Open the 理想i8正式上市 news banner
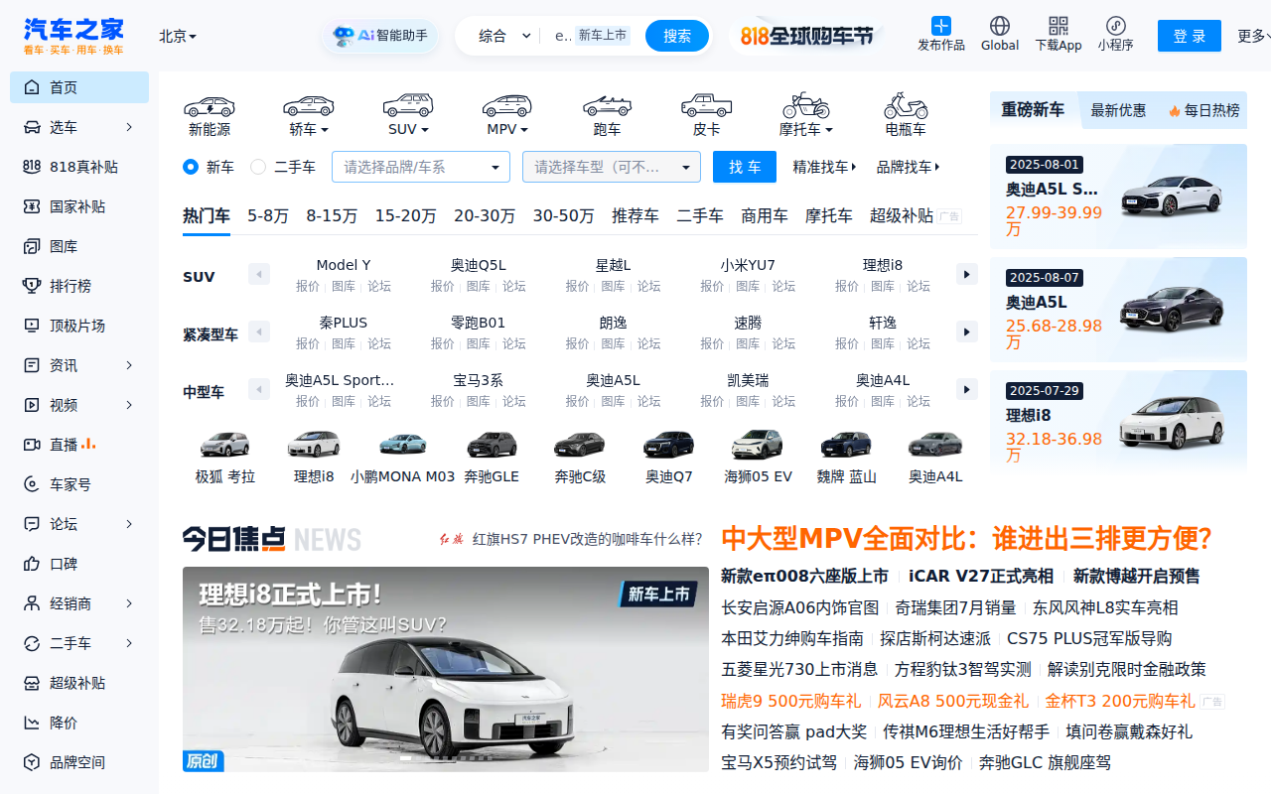Viewport: 1271px width, 794px height. [x=446, y=669]
